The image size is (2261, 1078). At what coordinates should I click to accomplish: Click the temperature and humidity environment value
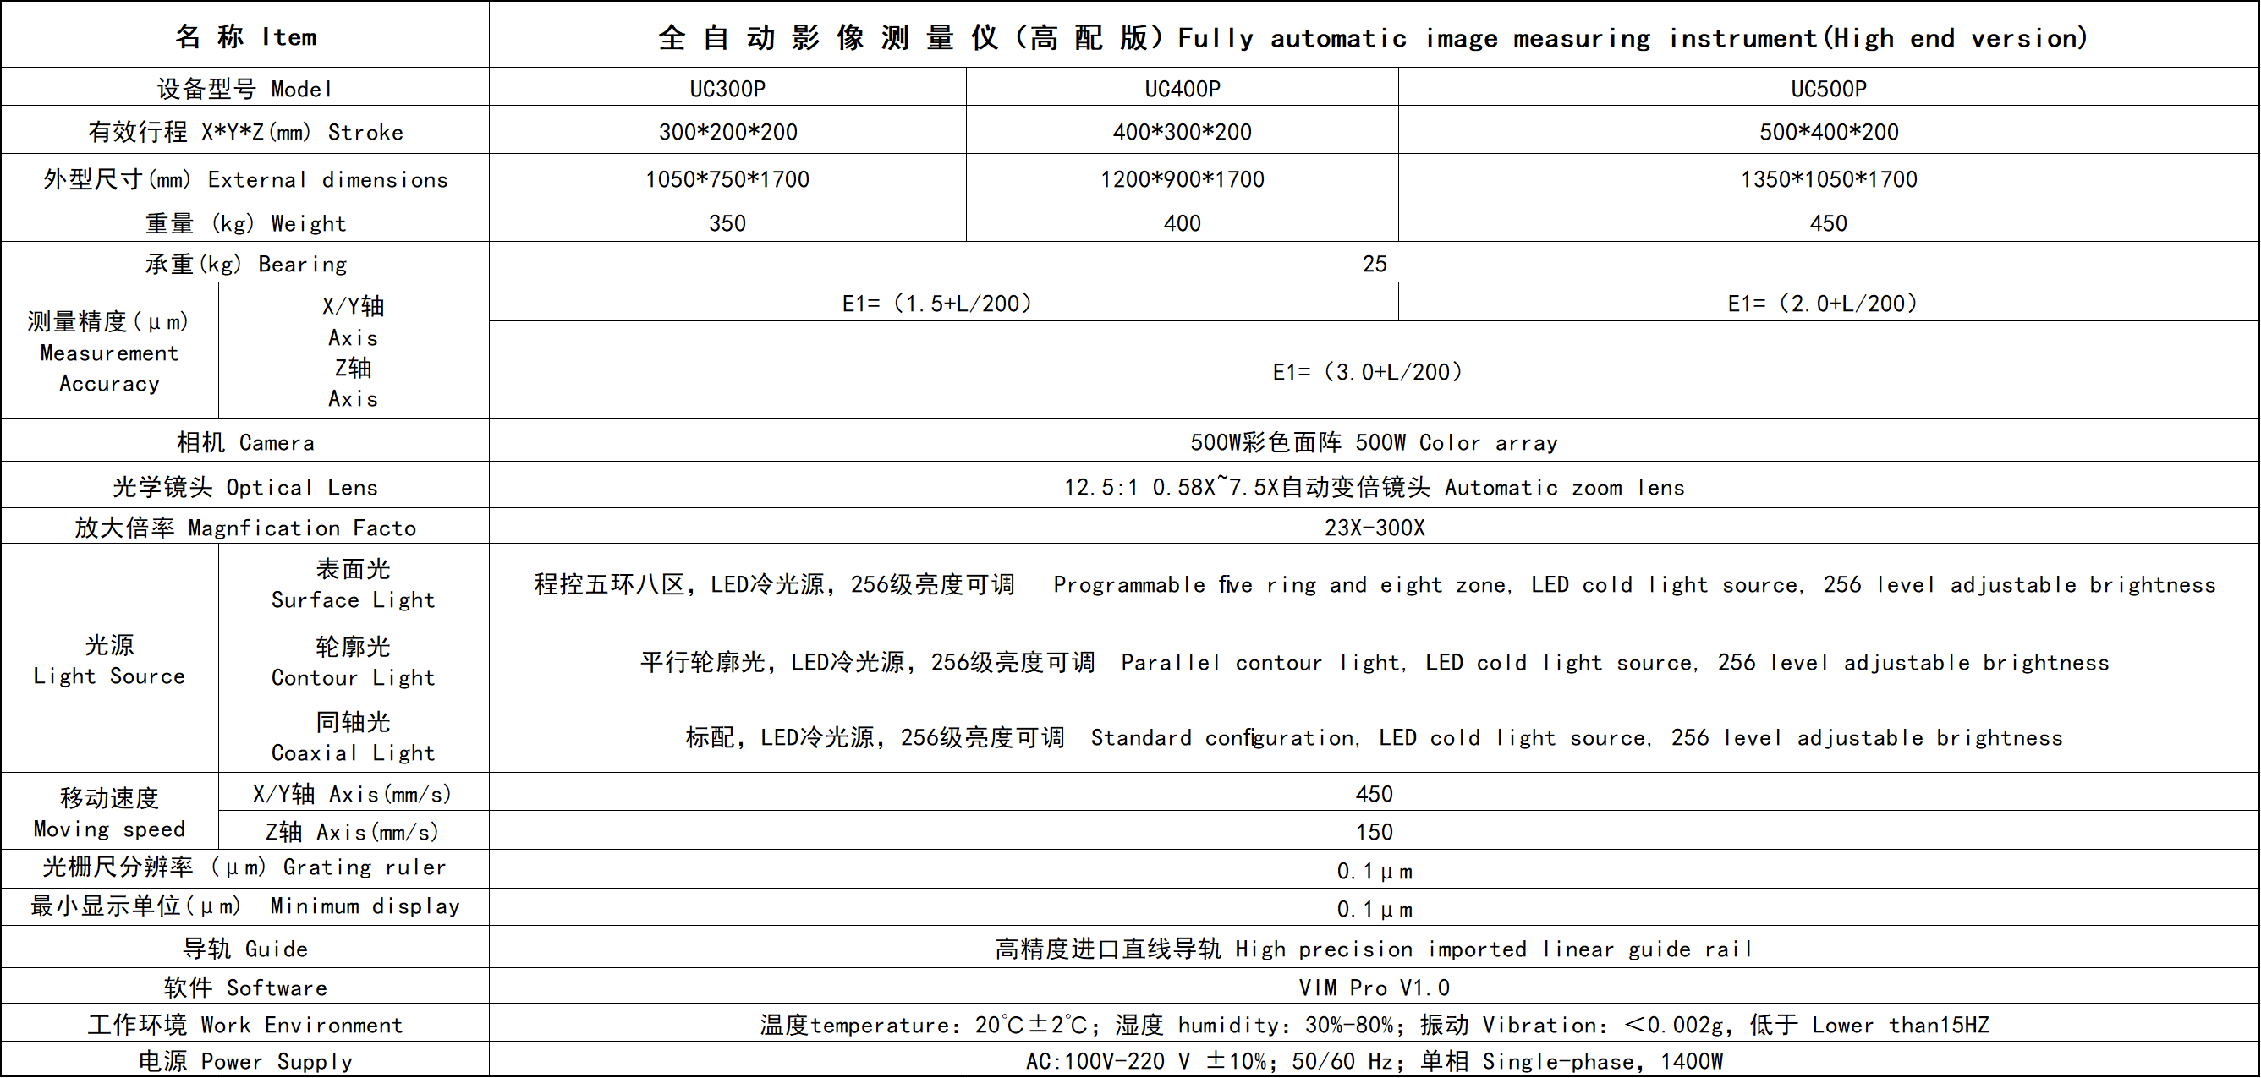tap(1375, 1025)
